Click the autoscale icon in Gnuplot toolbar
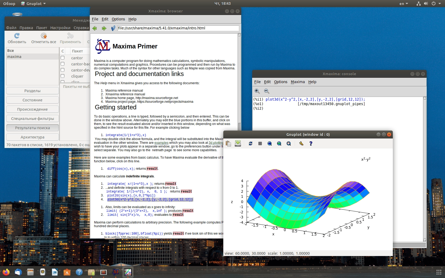 click(289, 144)
